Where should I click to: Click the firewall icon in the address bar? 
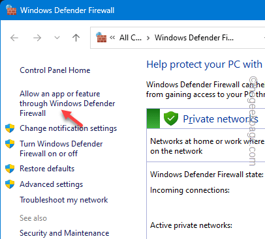101,37
